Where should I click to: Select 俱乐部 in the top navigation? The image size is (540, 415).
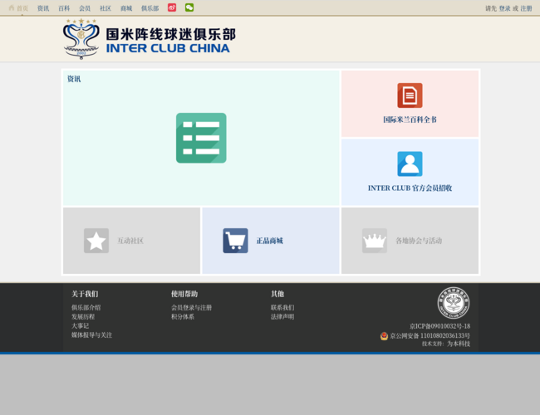(150, 8)
